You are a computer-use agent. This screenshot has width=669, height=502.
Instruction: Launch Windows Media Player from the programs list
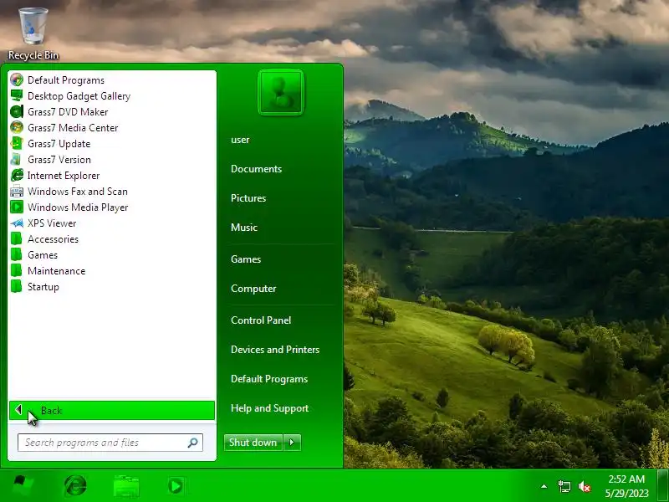pos(69,207)
